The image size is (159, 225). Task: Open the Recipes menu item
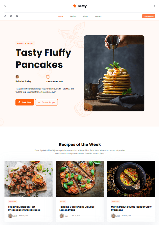73,16
